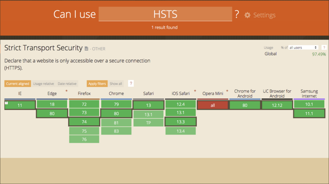Open the Strict Transport Security title link
This screenshot has height=184, width=329.
(44, 48)
